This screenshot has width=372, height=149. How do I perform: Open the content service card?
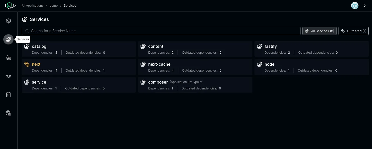click(x=195, y=49)
